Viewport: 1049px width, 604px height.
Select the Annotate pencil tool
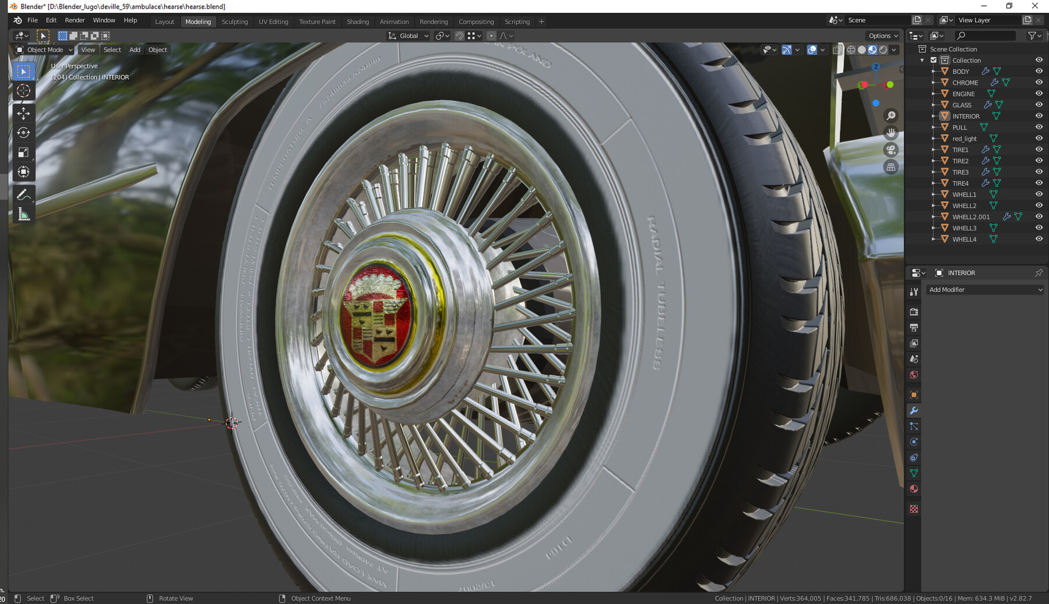pos(23,194)
